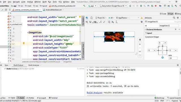Click the Select Opened File target icon

6,10
